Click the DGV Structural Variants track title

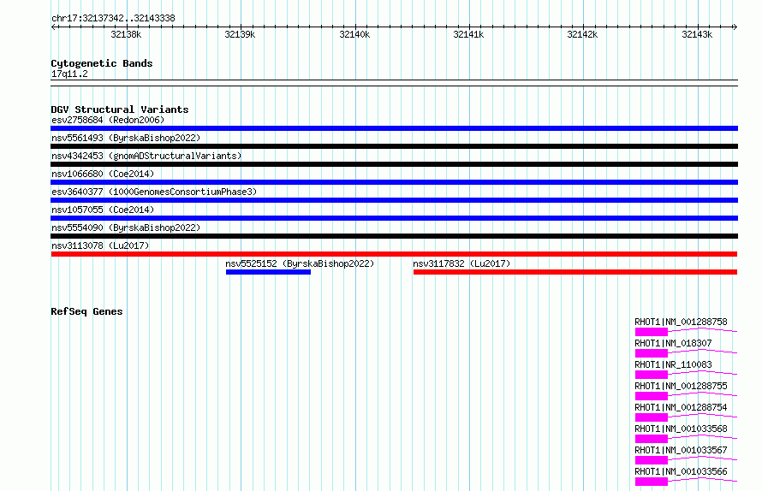tap(120, 109)
